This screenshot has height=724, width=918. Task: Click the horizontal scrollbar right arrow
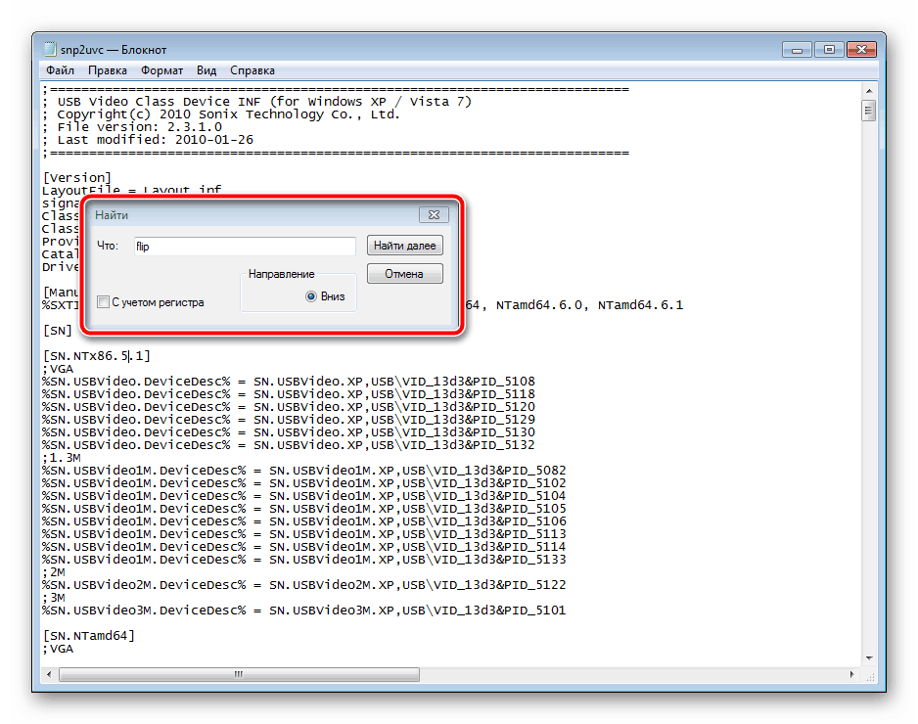(850, 674)
